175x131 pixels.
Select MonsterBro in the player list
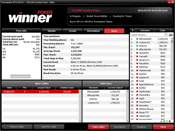150,95
